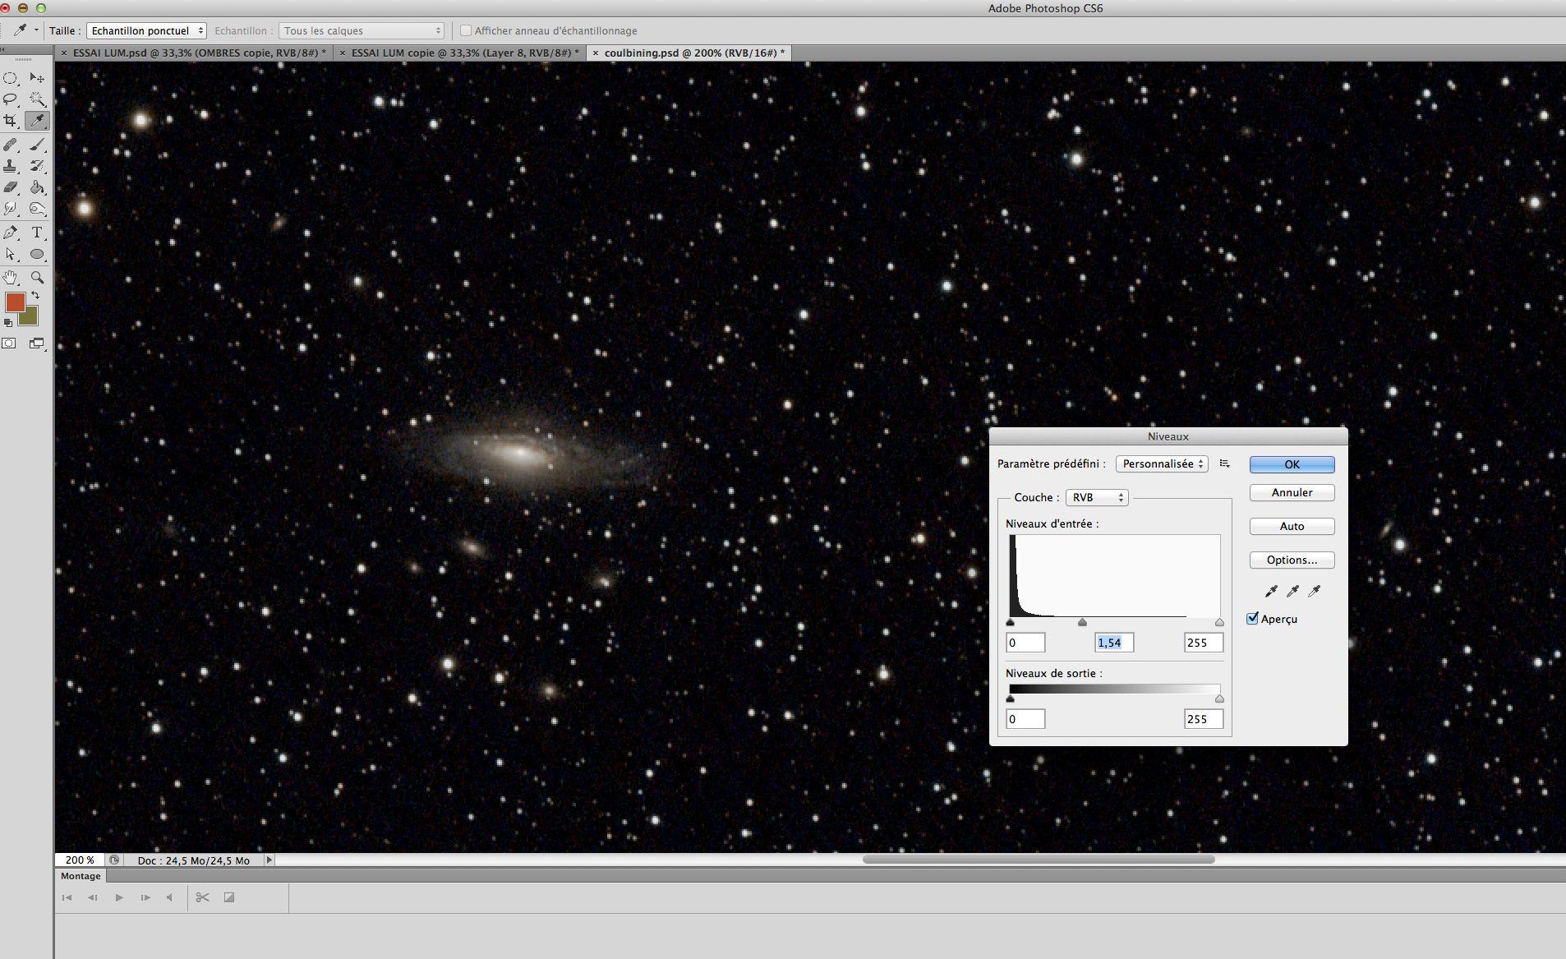This screenshot has height=959, width=1566.
Task: Open the levels Options... button
Action: tap(1292, 560)
